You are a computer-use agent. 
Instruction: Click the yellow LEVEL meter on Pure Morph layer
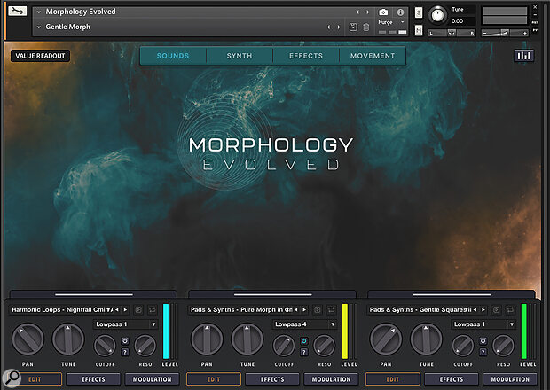tap(345, 331)
